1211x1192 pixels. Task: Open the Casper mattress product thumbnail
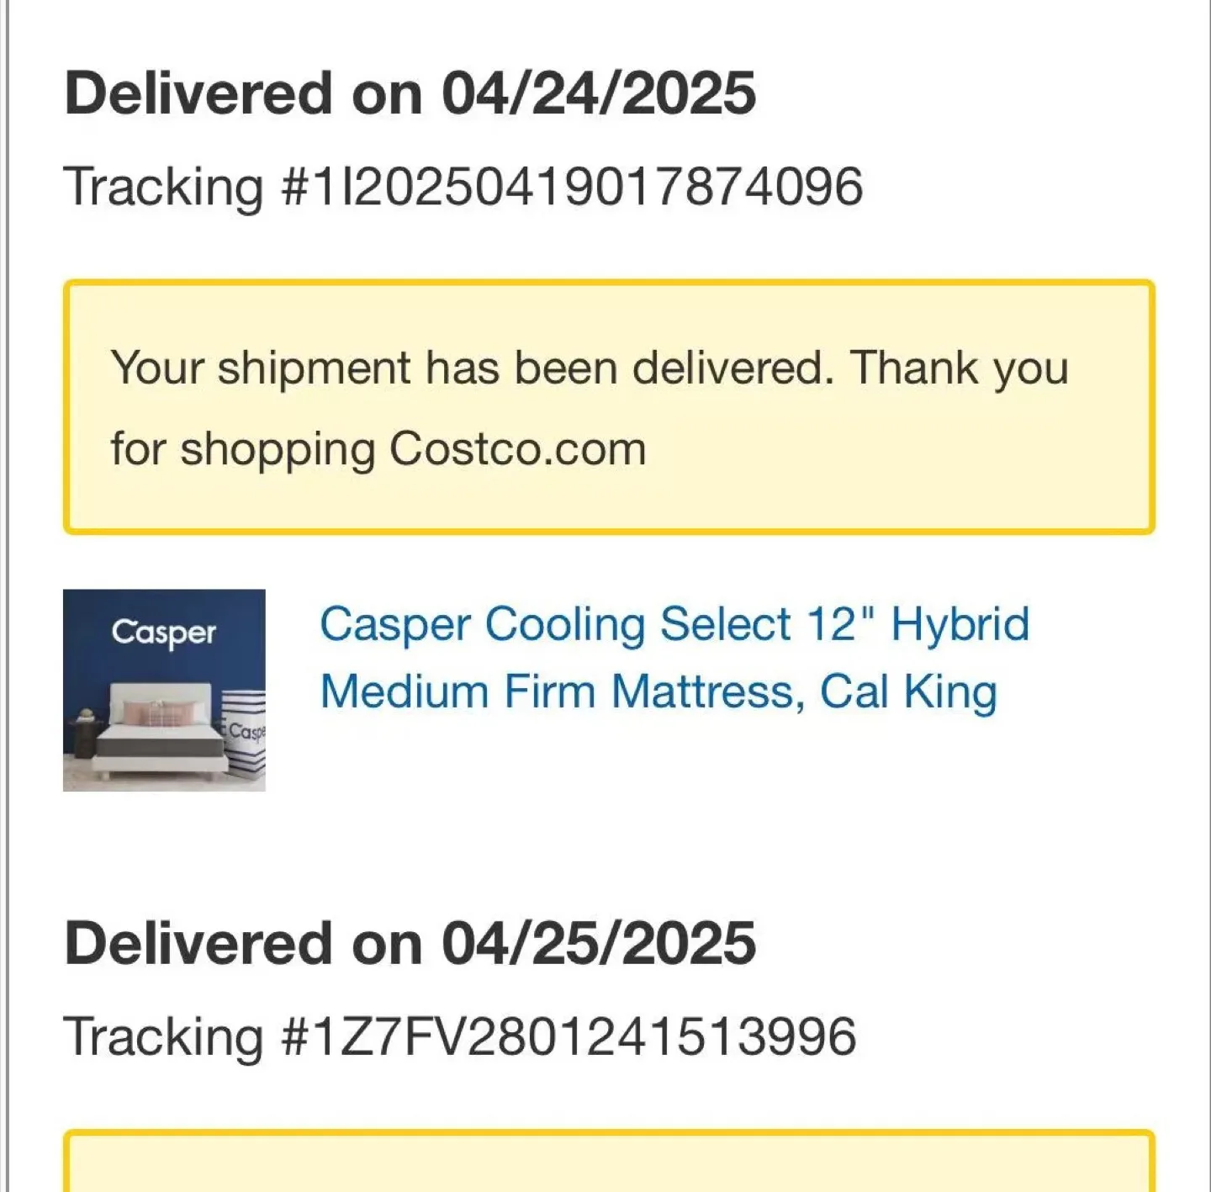tap(164, 690)
